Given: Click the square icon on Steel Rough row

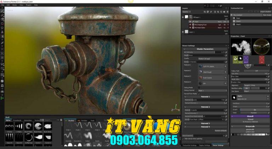Looking at the screenshot, I should [x=226, y=72].
